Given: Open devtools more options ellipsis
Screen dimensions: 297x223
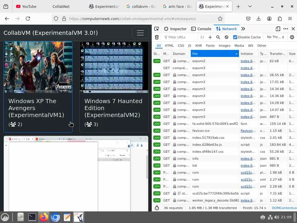Looking at the screenshot, I should pos(286,29).
